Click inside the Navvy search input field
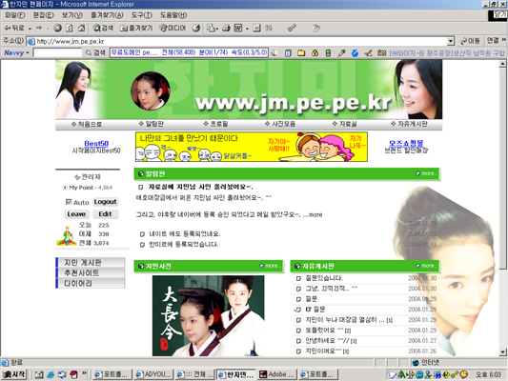508x381 pixels. pyautogui.click(x=57, y=52)
